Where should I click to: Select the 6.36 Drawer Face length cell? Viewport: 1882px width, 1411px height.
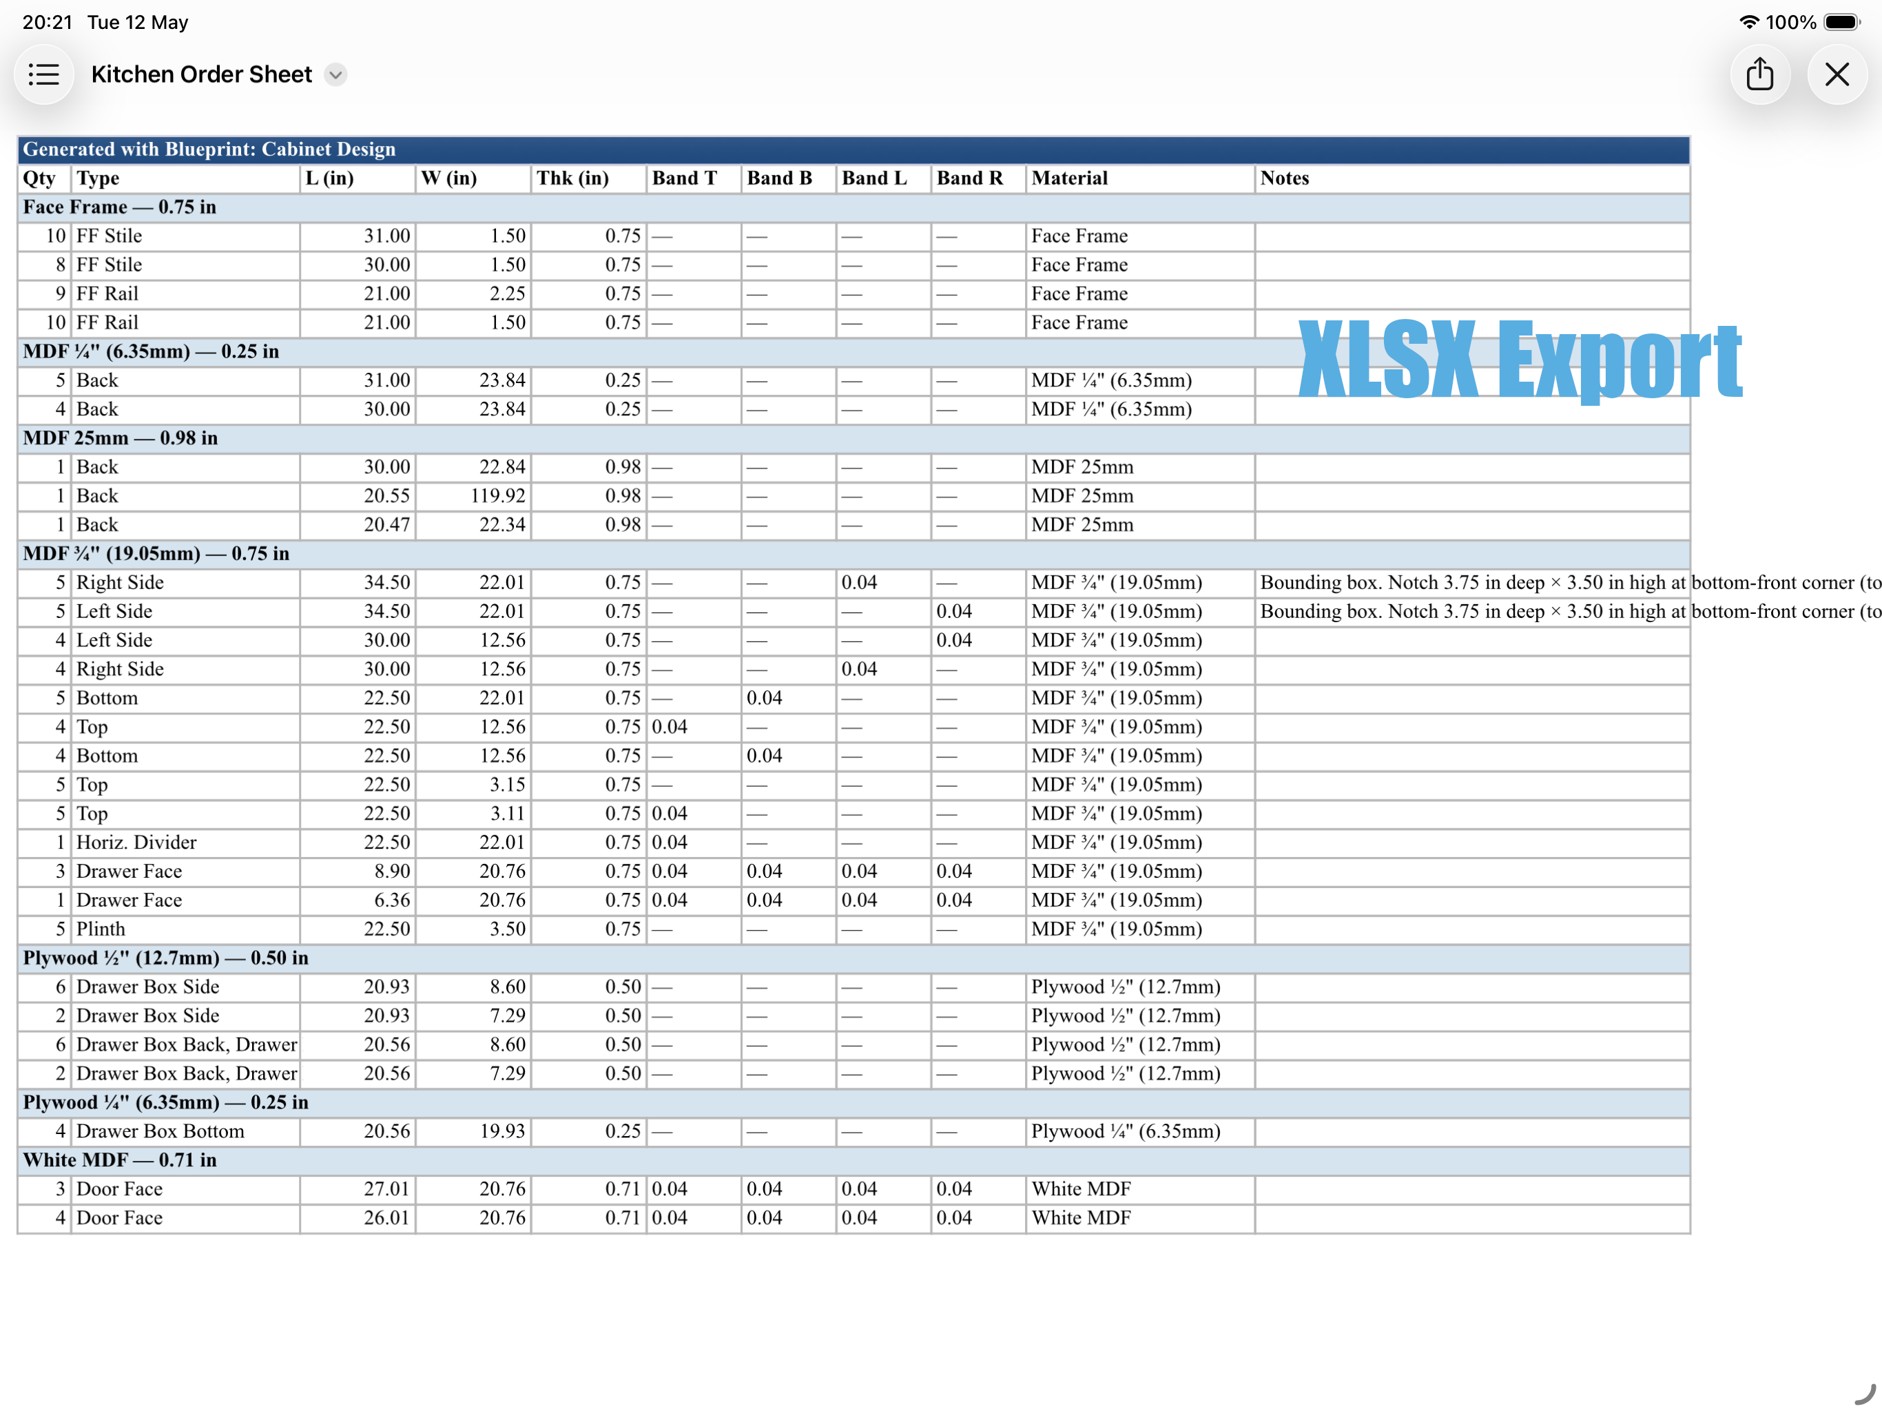tap(358, 900)
